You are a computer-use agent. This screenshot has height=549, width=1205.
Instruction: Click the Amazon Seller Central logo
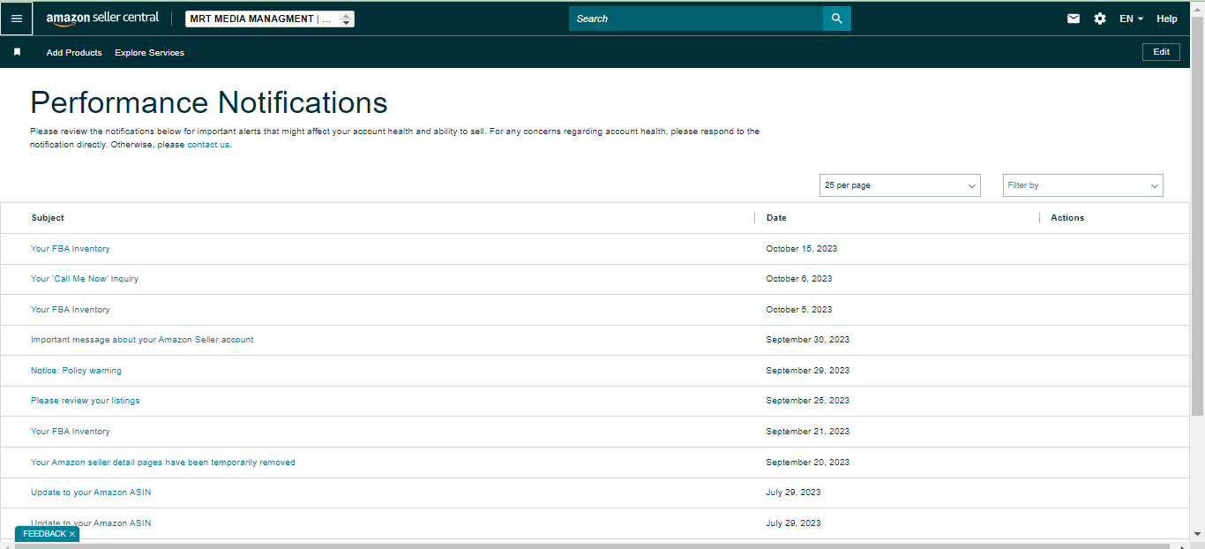pos(102,19)
